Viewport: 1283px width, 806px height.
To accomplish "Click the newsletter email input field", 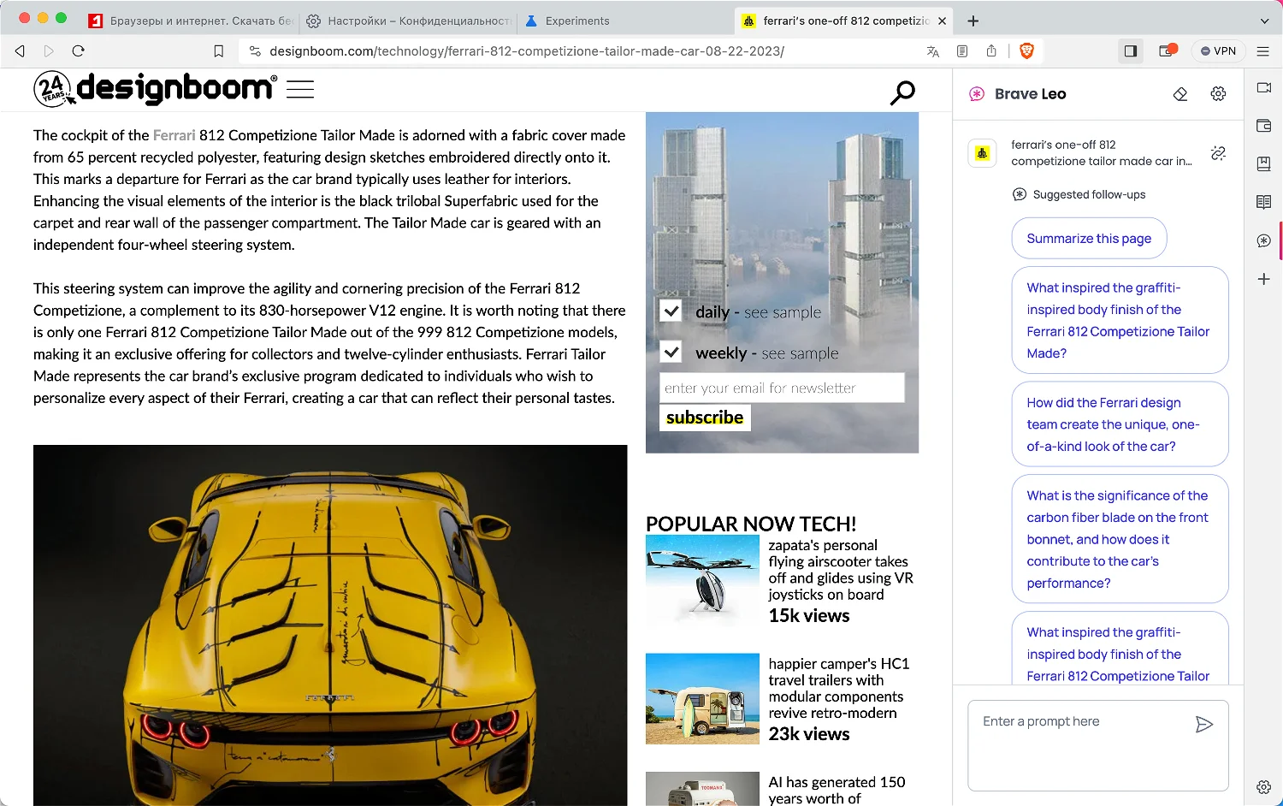I will tap(782, 388).
